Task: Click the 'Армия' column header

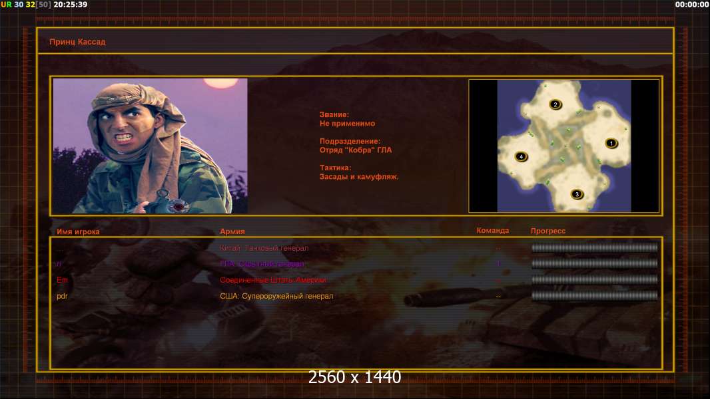Action: pyautogui.click(x=232, y=231)
